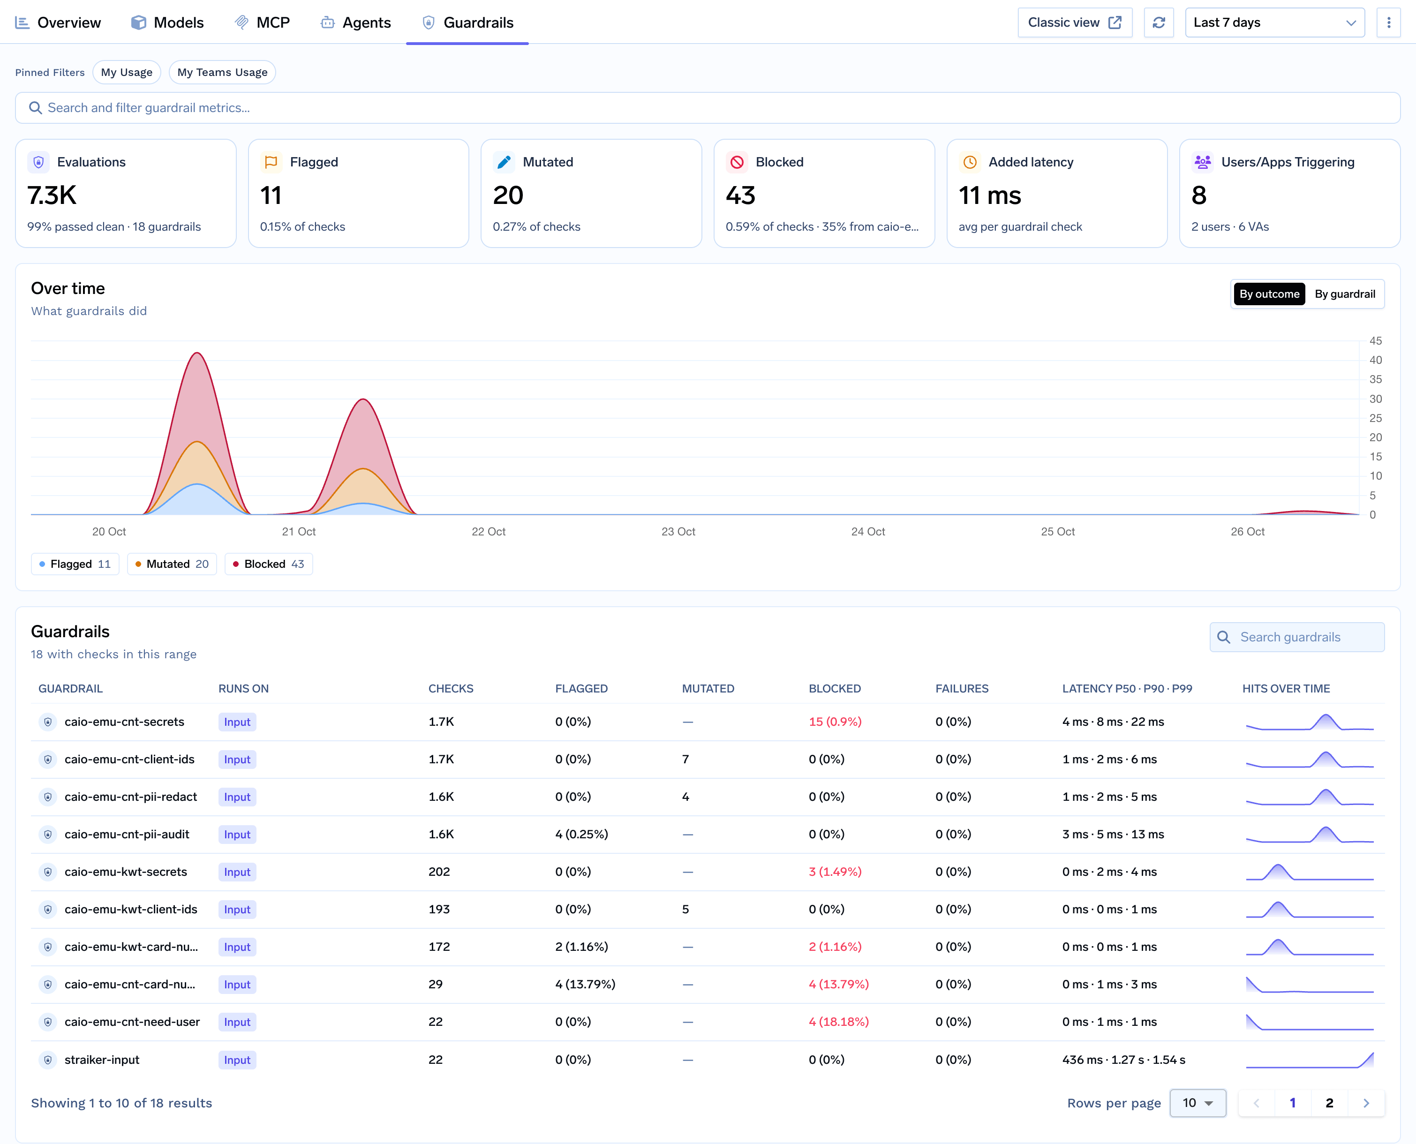Viewport: 1416px width, 1144px height.
Task: Click the magnifier icon in Search guardrails
Action: click(x=1224, y=637)
